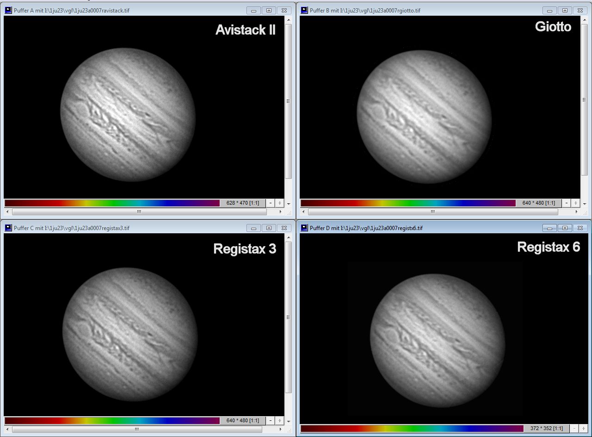The image size is (592, 437).
Task: Click the Jupiter image labeled Registax 3
Action: (130, 334)
